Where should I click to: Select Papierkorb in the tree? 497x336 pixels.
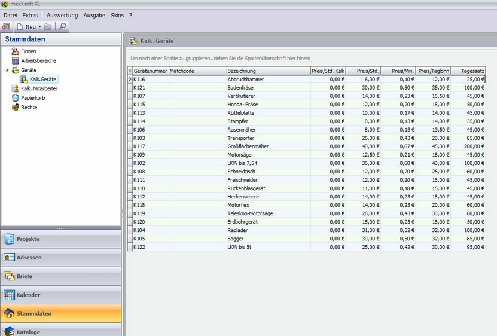pos(33,98)
